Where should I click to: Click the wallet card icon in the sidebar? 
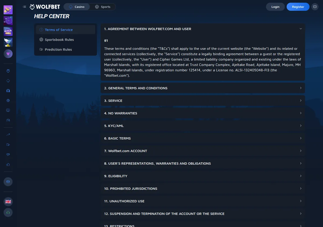(x=8, y=182)
